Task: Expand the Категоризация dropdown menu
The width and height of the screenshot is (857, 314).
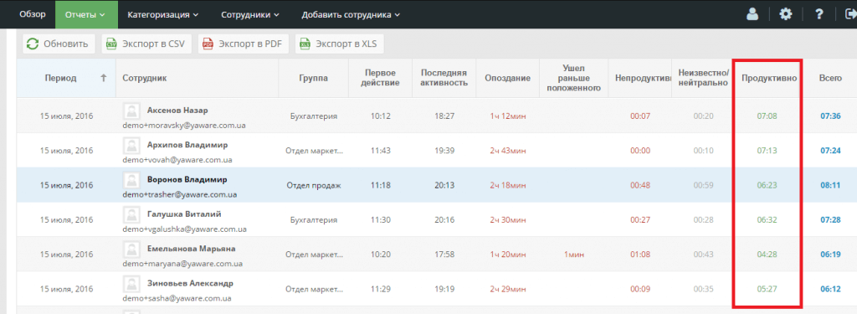Action: 163,15
